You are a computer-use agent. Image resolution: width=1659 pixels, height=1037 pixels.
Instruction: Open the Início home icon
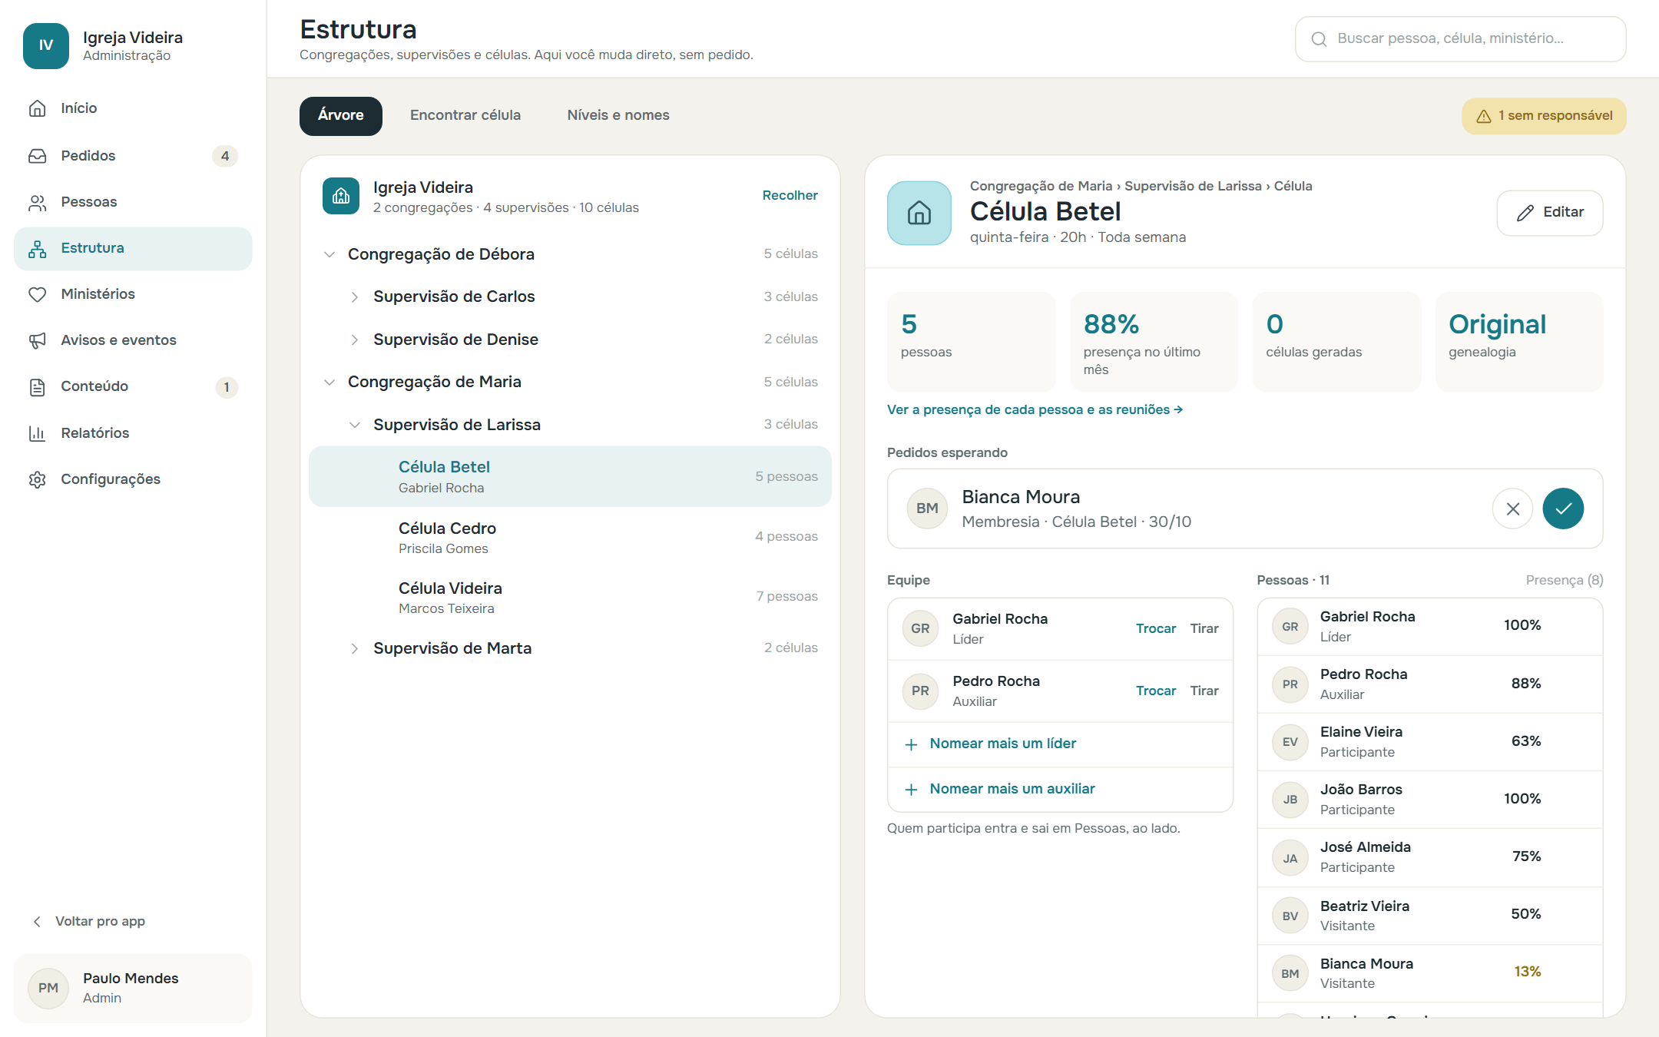tap(38, 108)
